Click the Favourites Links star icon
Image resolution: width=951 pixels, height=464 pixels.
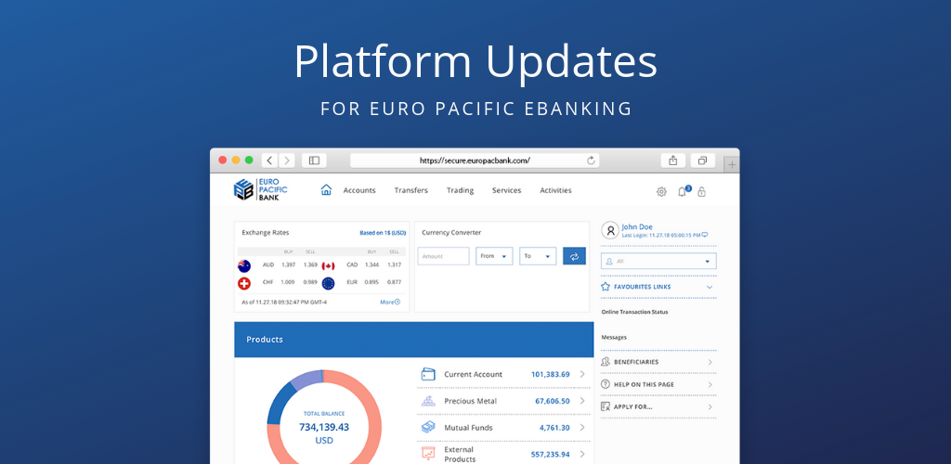[x=606, y=287]
